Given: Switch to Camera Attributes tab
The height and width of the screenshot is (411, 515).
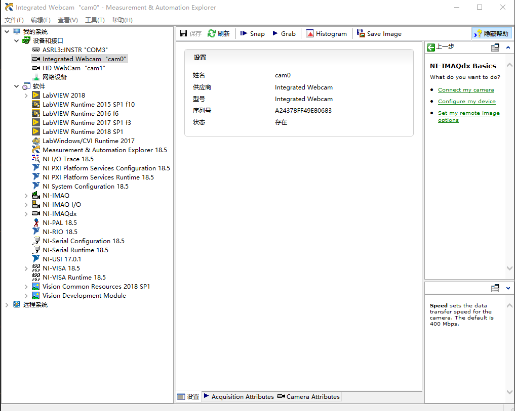Looking at the screenshot, I should coord(308,396).
